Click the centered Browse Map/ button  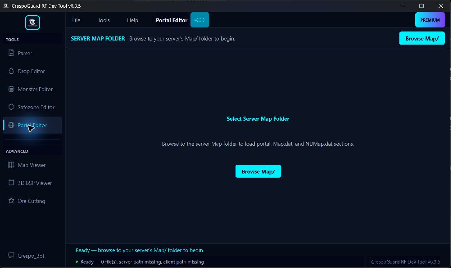(258, 171)
